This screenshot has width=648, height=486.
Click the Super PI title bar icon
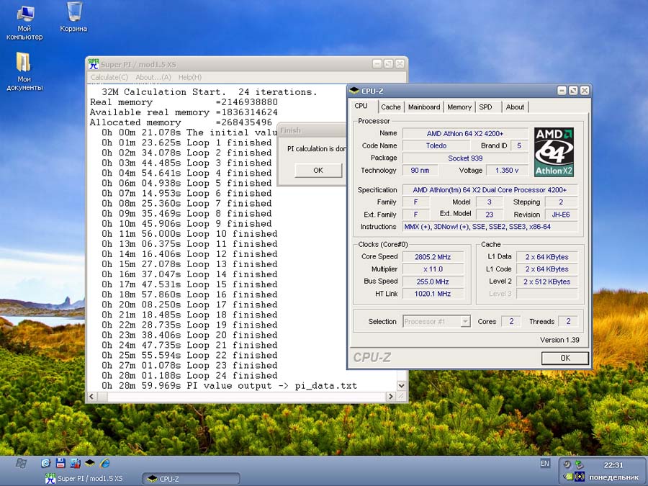pyautogui.click(x=94, y=64)
